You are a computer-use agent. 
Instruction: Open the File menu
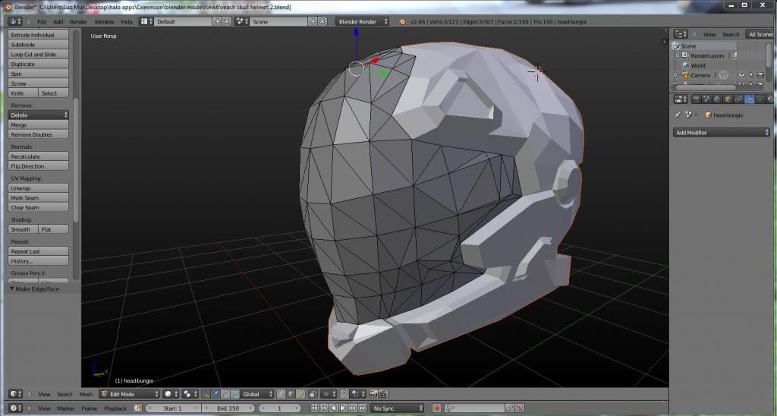coord(42,22)
